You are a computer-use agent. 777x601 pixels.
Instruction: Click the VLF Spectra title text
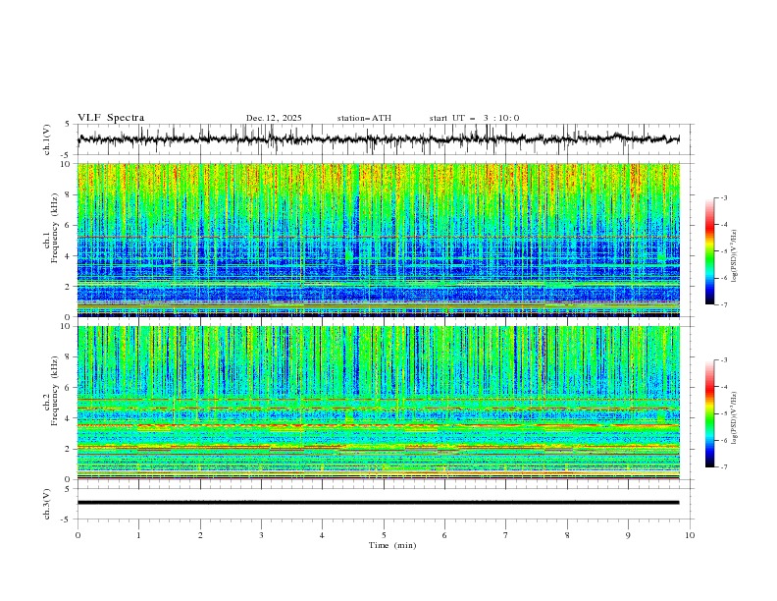(111, 118)
